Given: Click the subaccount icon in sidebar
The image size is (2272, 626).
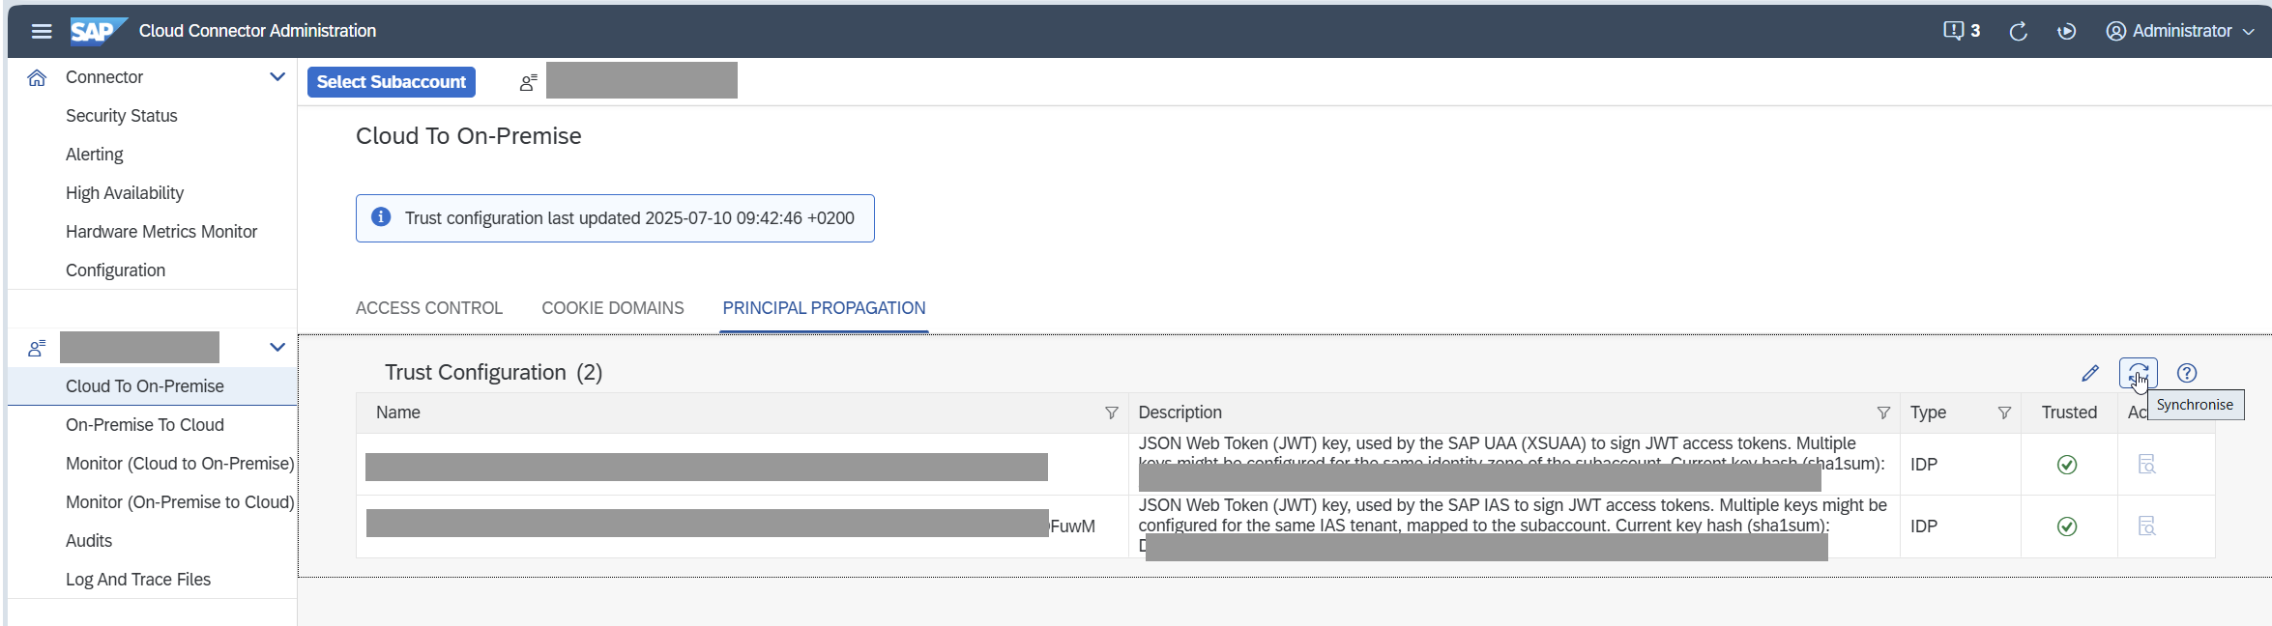Looking at the screenshot, I should 37,348.
